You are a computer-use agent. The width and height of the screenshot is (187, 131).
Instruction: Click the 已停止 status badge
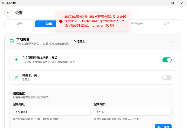79,41
